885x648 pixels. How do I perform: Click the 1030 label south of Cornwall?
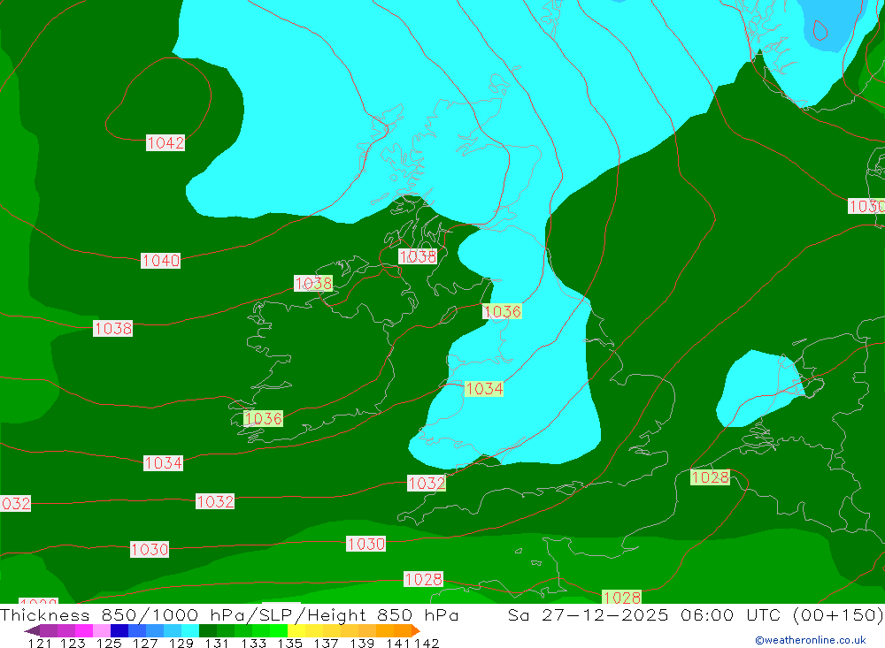(x=366, y=544)
